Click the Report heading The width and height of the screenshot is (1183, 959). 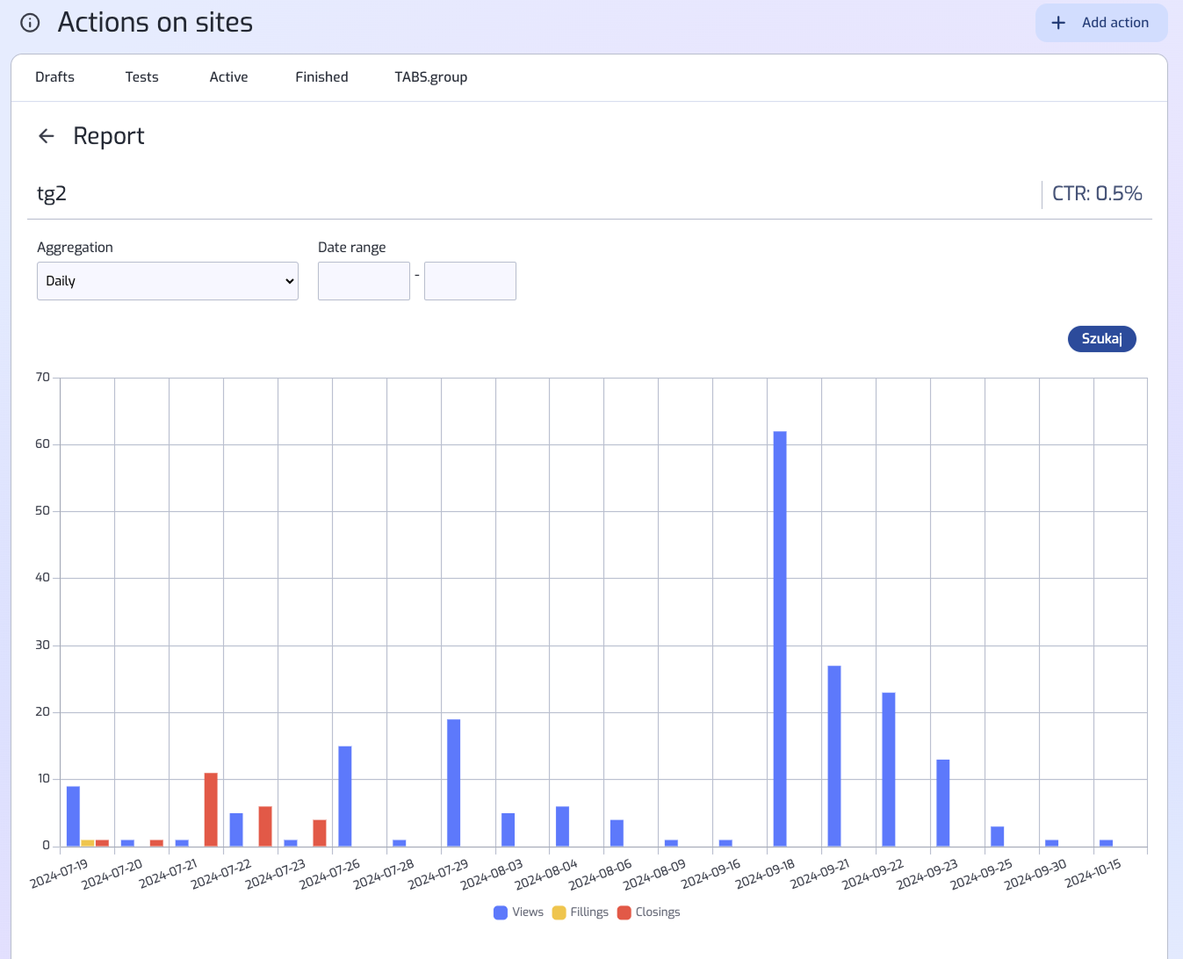pos(109,136)
